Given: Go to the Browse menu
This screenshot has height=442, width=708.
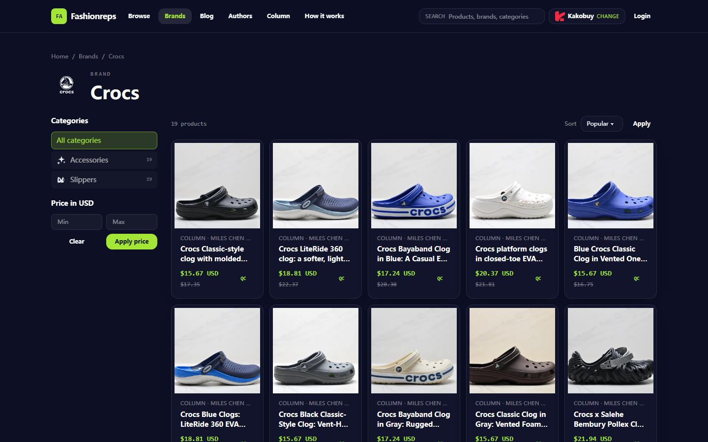Looking at the screenshot, I should click(x=139, y=16).
